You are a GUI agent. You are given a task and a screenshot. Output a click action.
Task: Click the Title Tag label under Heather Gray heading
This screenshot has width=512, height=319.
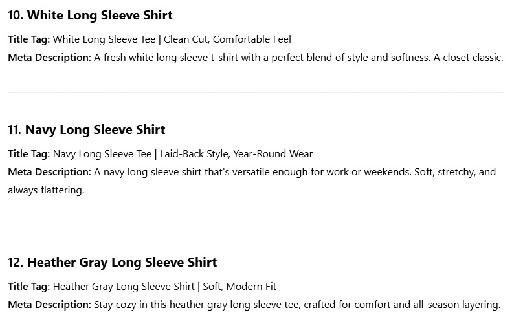coord(29,287)
